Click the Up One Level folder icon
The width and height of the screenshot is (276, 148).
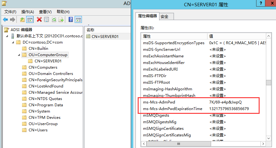(x=22, y=20)
